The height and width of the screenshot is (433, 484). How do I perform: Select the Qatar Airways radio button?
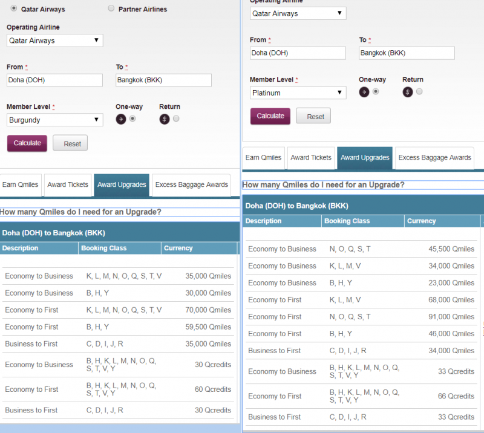tap(13, 8)
